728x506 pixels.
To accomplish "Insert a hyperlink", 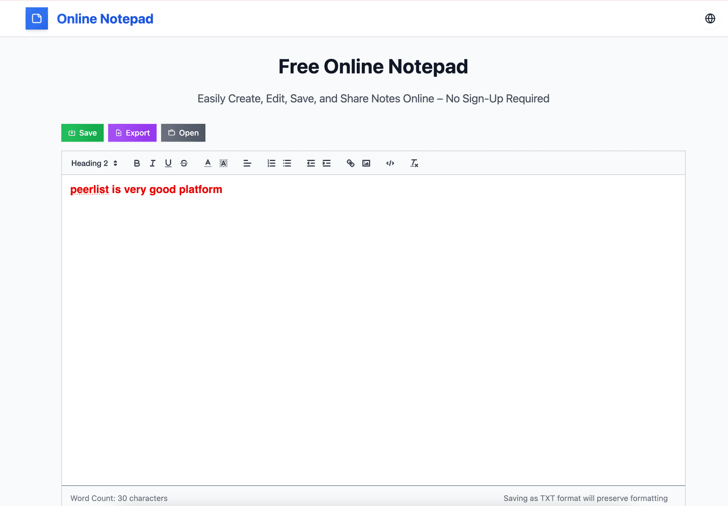I will [350, 163].
